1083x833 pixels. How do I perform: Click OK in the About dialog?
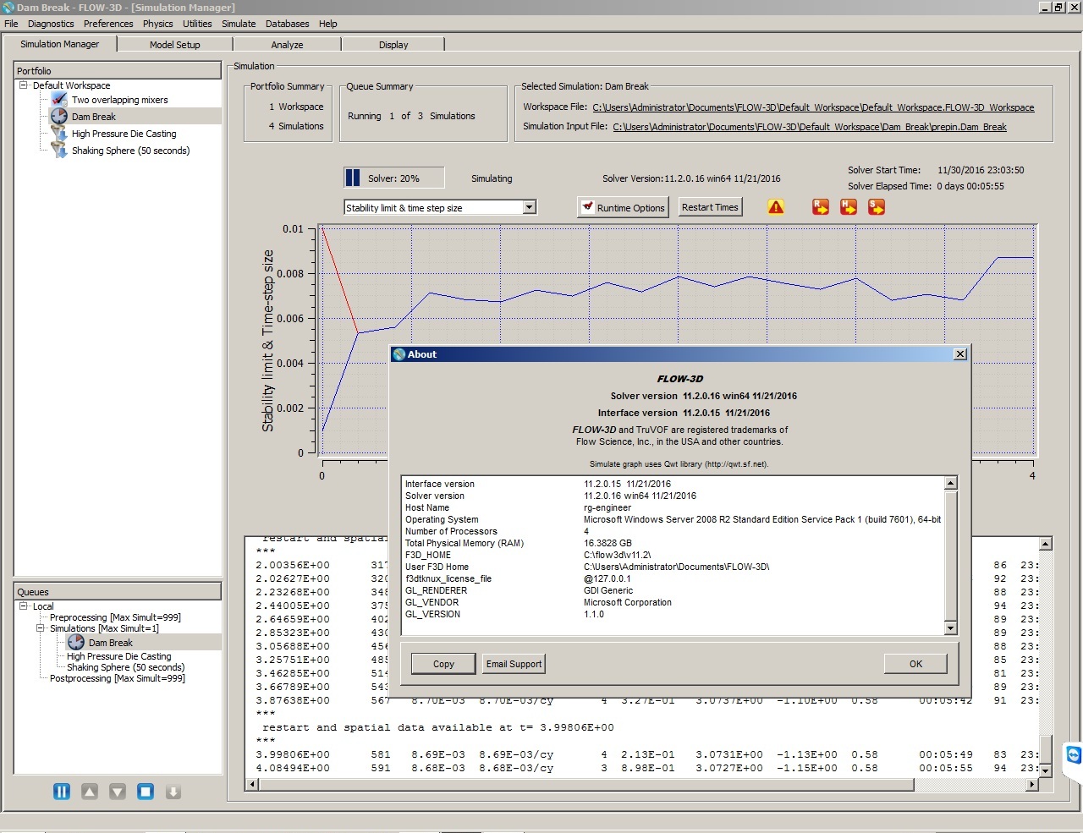915,664
